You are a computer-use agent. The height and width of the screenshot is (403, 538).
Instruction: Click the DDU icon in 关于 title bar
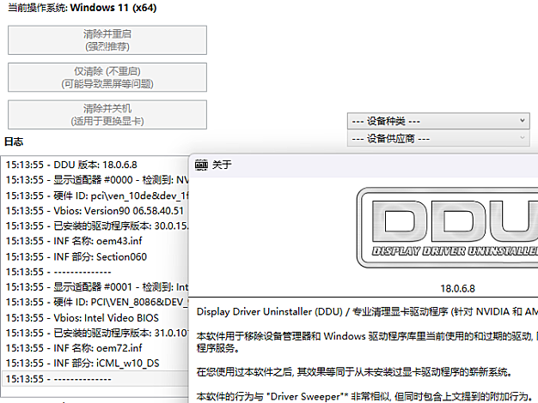[x=201, y=165]
